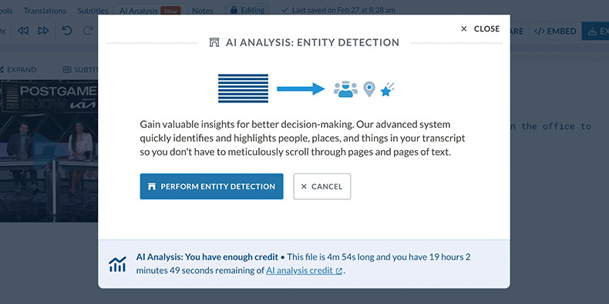Click the Export download button
The height and width of the screenshot is (304, 609).
[595, 31]
